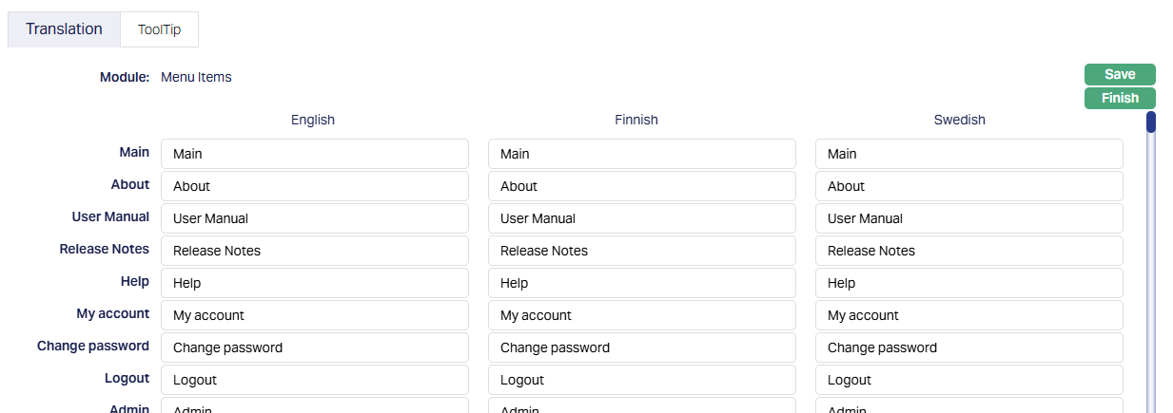Click the vertical scrollbar thumb
Image resolution: width=1173 pixels, height=413 pixels.
pyautogui.click(x=1150, y=122)
